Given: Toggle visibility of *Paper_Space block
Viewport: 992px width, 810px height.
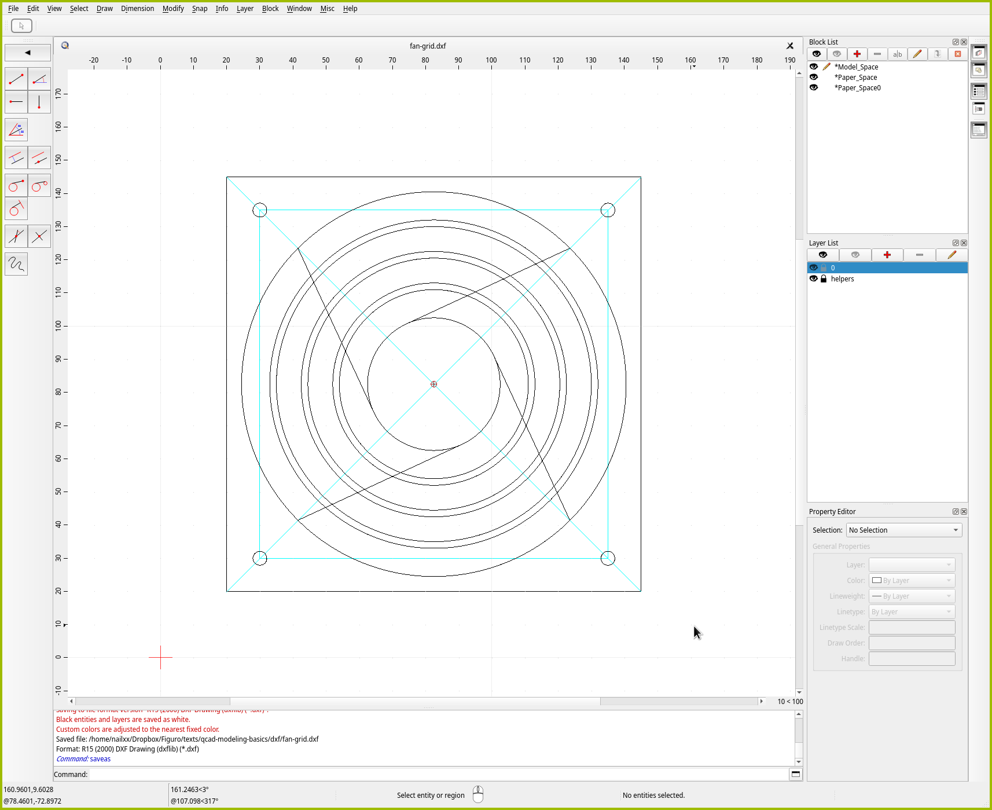Looking at the screenshot, I should [x=814, y=77].
